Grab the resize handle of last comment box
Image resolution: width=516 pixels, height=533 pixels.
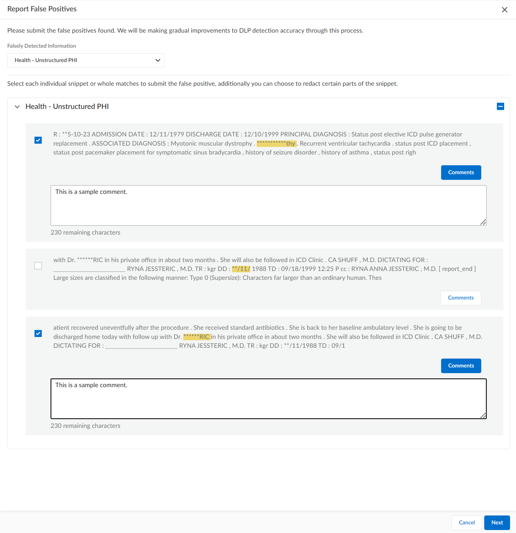click(483, 415)
